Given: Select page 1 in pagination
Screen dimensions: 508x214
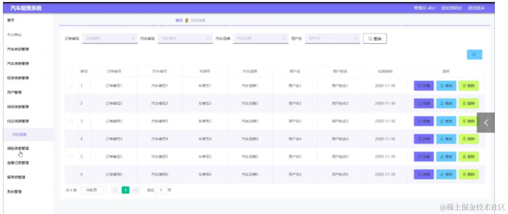Looking at the screenshot, I should [x=125, y=190].
